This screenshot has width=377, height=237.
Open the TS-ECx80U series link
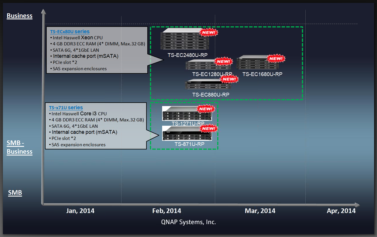70,32
